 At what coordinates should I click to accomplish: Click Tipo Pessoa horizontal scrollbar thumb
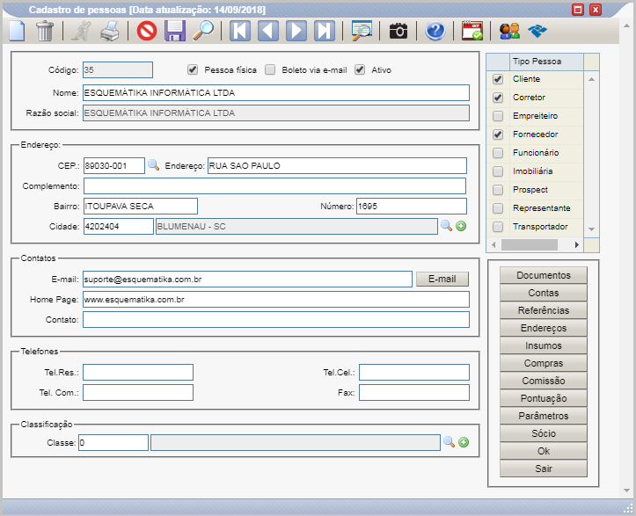530,245
